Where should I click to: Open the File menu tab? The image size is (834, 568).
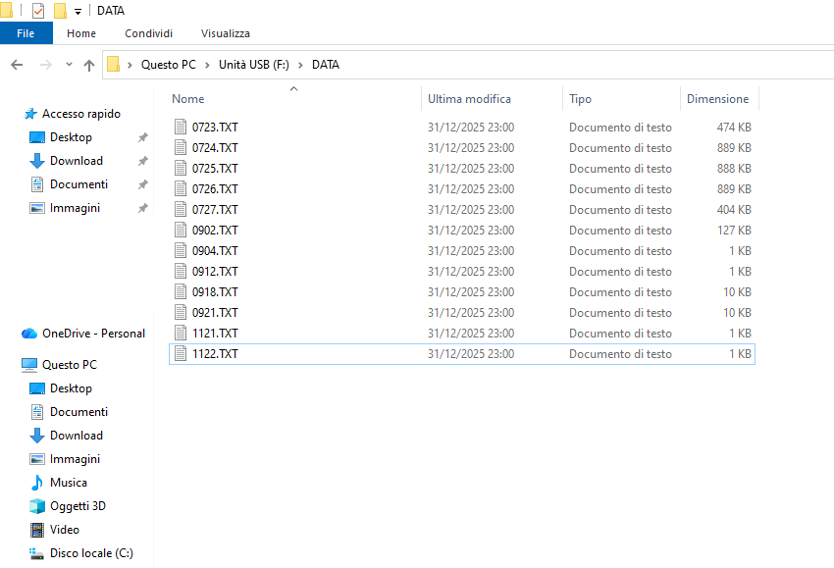click(26, 33)
